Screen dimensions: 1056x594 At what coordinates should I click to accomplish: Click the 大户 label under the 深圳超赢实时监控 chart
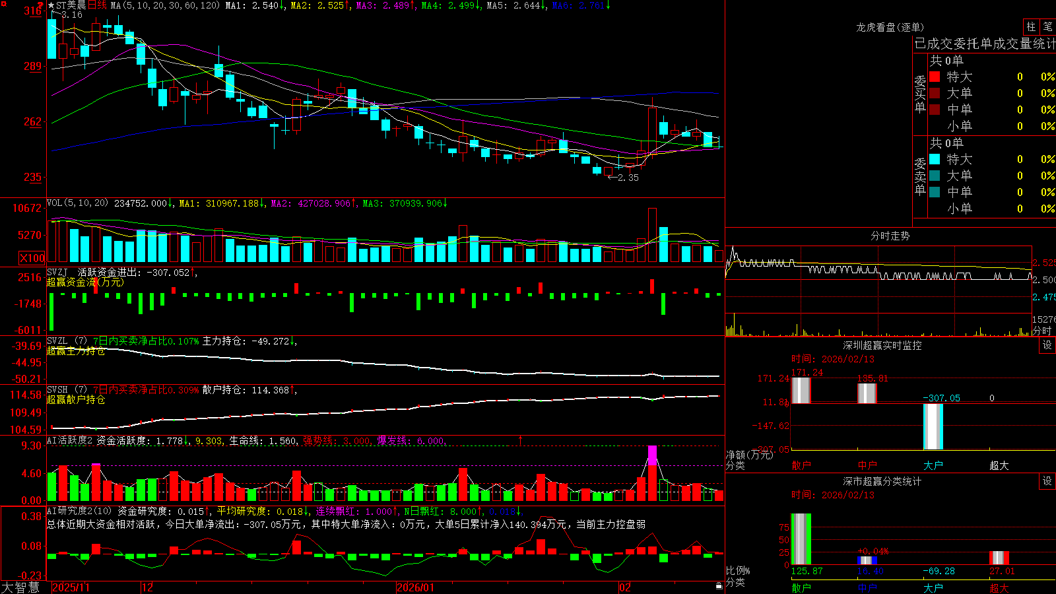933,465
